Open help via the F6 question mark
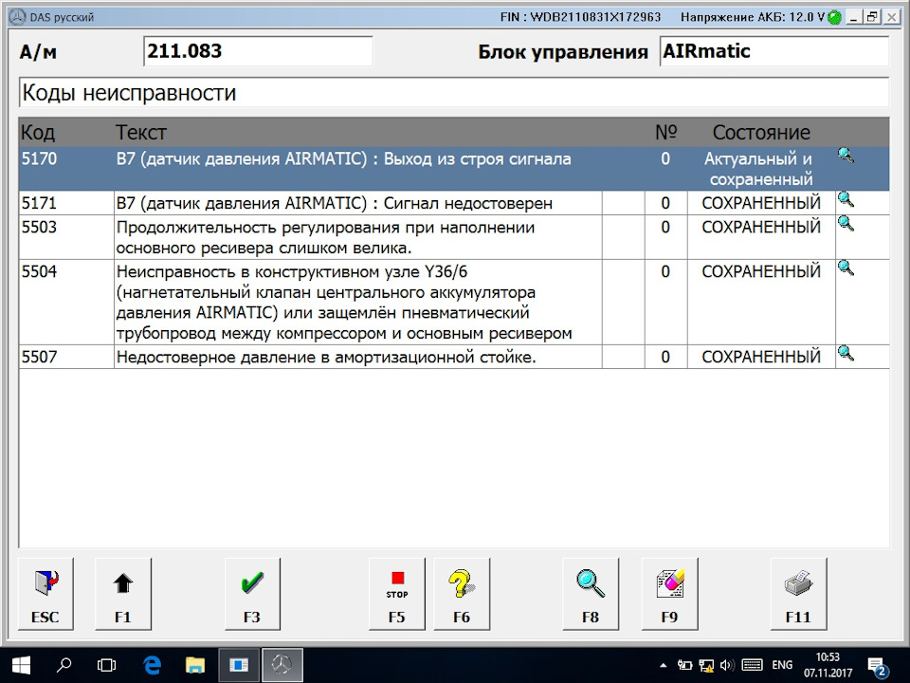 (x=462, y=594)
